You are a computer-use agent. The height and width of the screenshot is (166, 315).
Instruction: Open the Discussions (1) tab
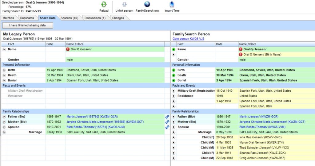(95, 18)
